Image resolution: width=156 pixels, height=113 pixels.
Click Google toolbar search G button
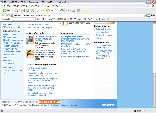38,19
